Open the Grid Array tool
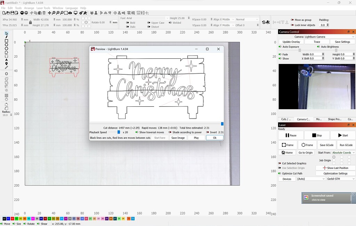This screenshot has height=226, width=356. click(x=6, y=95)
